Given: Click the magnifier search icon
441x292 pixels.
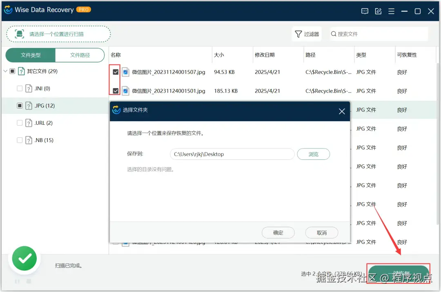Looking at the screenshot, I should coord(333,34).
